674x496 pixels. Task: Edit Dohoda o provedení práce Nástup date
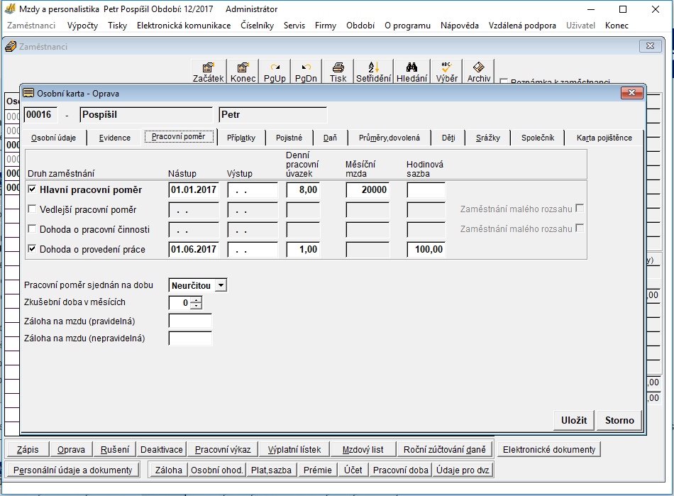pyautogui.click(x=194, y=249)
